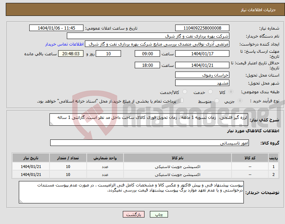Click the تعداد / مقدار column header
This screenshot has width=285, height=224.
point(68,158)
